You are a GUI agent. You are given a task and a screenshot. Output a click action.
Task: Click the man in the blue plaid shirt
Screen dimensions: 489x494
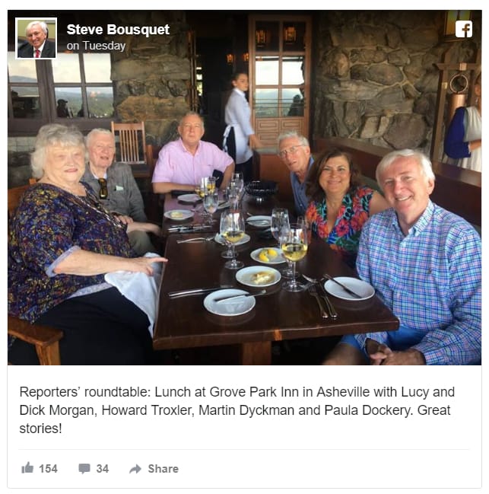(418, 258)
